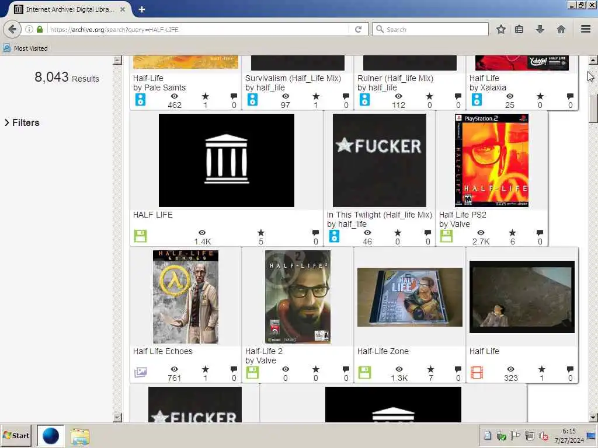598x448 pixels.
Task: Open the Half-Life Zone CD case thumbnail
Action: [410, 297]
